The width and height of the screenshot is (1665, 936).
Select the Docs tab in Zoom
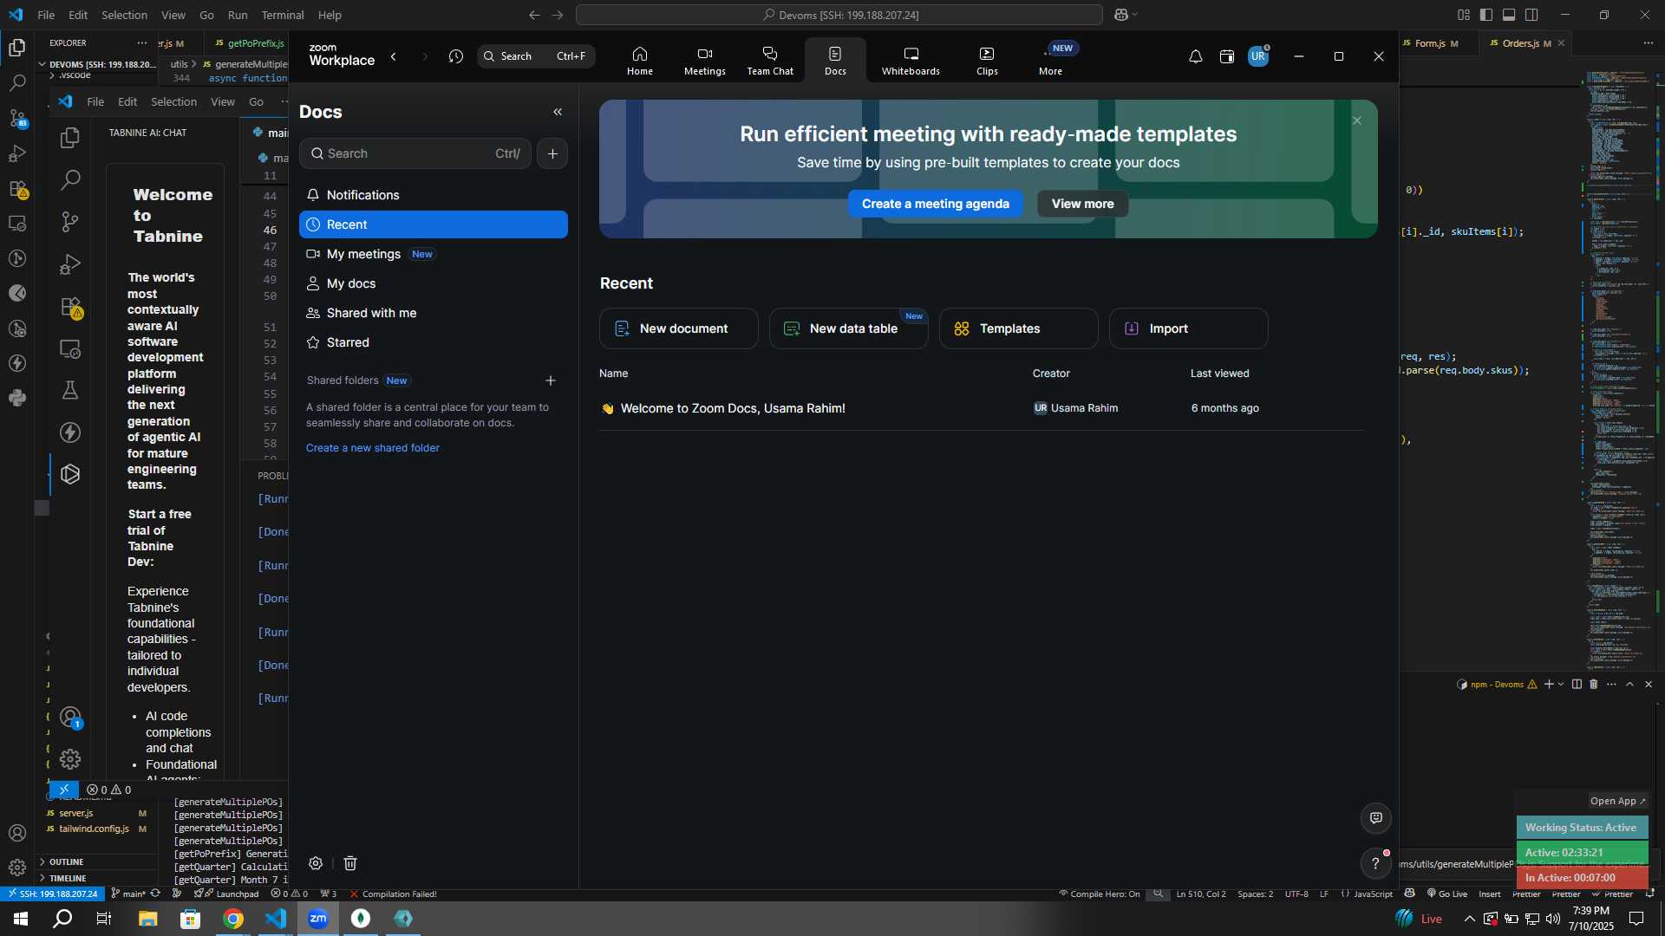point(835,61)
